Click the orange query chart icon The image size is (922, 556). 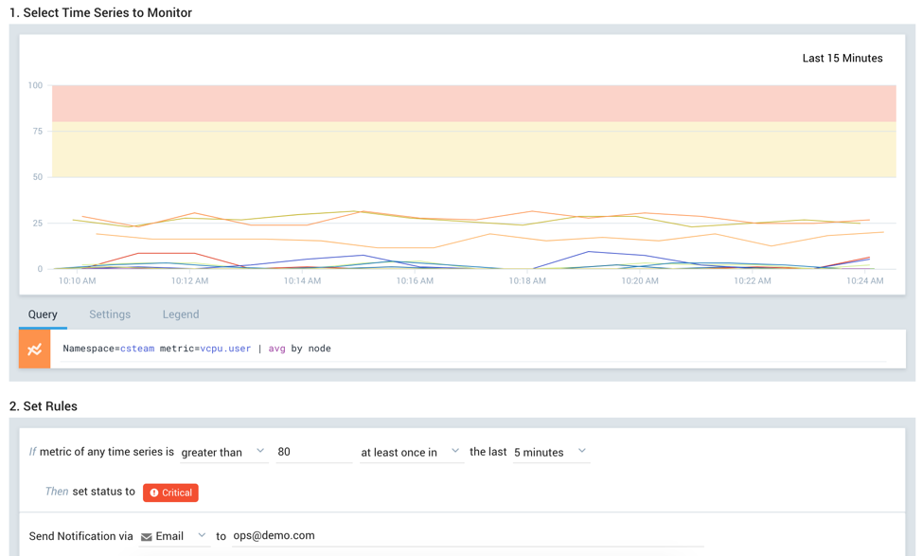(x=35, y=349)
